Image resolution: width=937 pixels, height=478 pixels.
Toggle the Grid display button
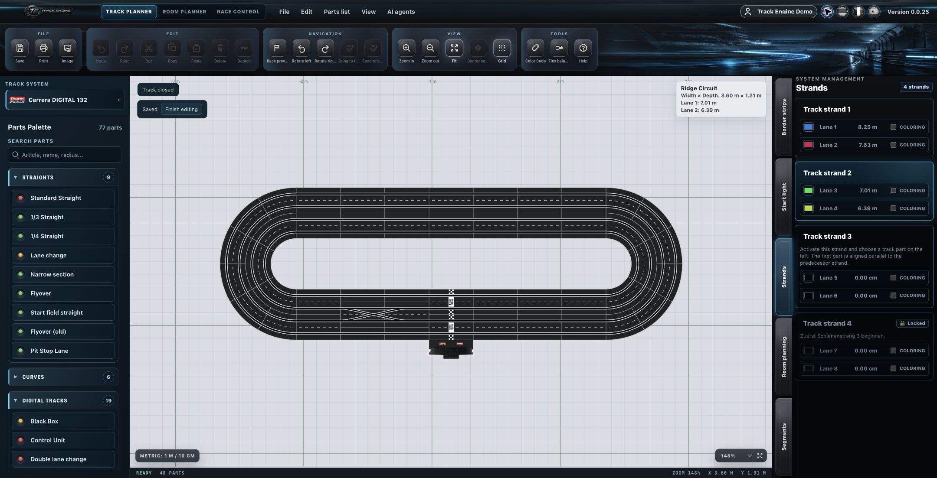pos(502,48)
